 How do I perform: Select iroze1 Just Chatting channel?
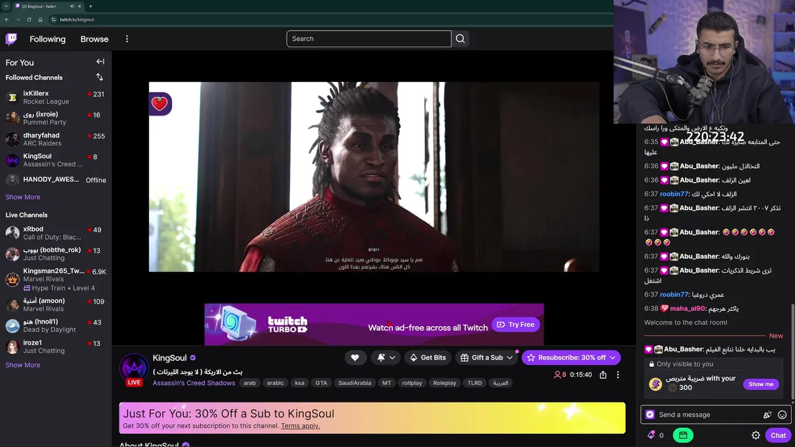pyautogui.click(x=56, y=346)
